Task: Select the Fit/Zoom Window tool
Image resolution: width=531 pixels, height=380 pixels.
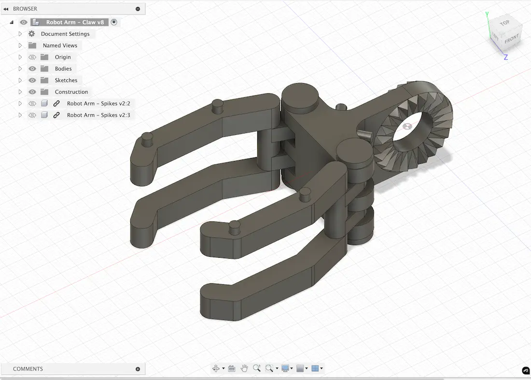Action: point(269,368)
